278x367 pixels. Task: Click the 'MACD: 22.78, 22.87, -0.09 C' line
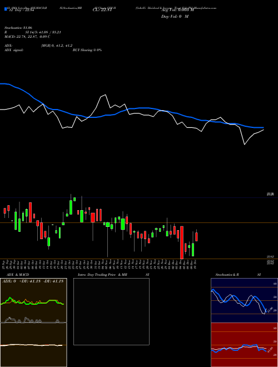[27, 37]
